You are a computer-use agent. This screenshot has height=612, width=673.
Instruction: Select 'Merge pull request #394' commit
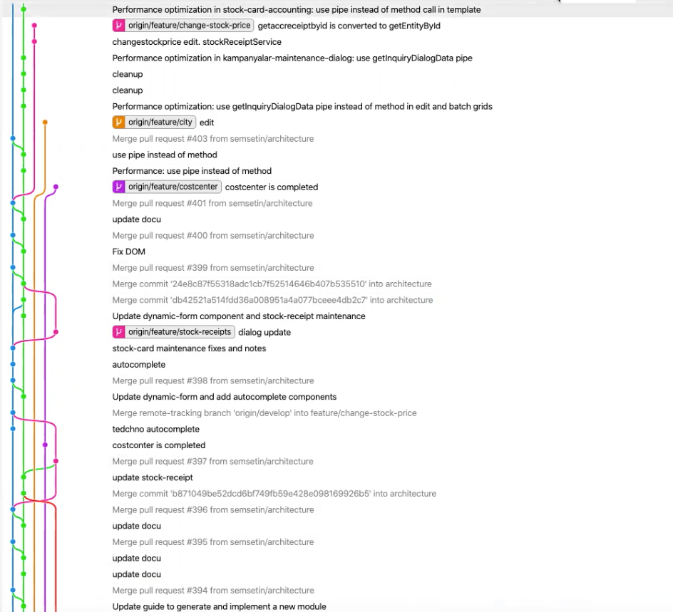[x=213, y=591]
